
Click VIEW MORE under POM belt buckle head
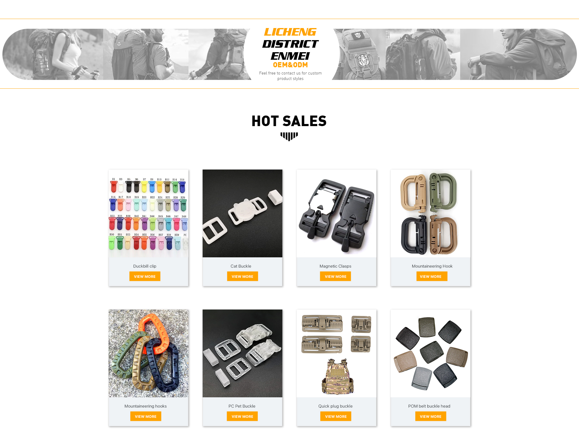coord(431,416)
